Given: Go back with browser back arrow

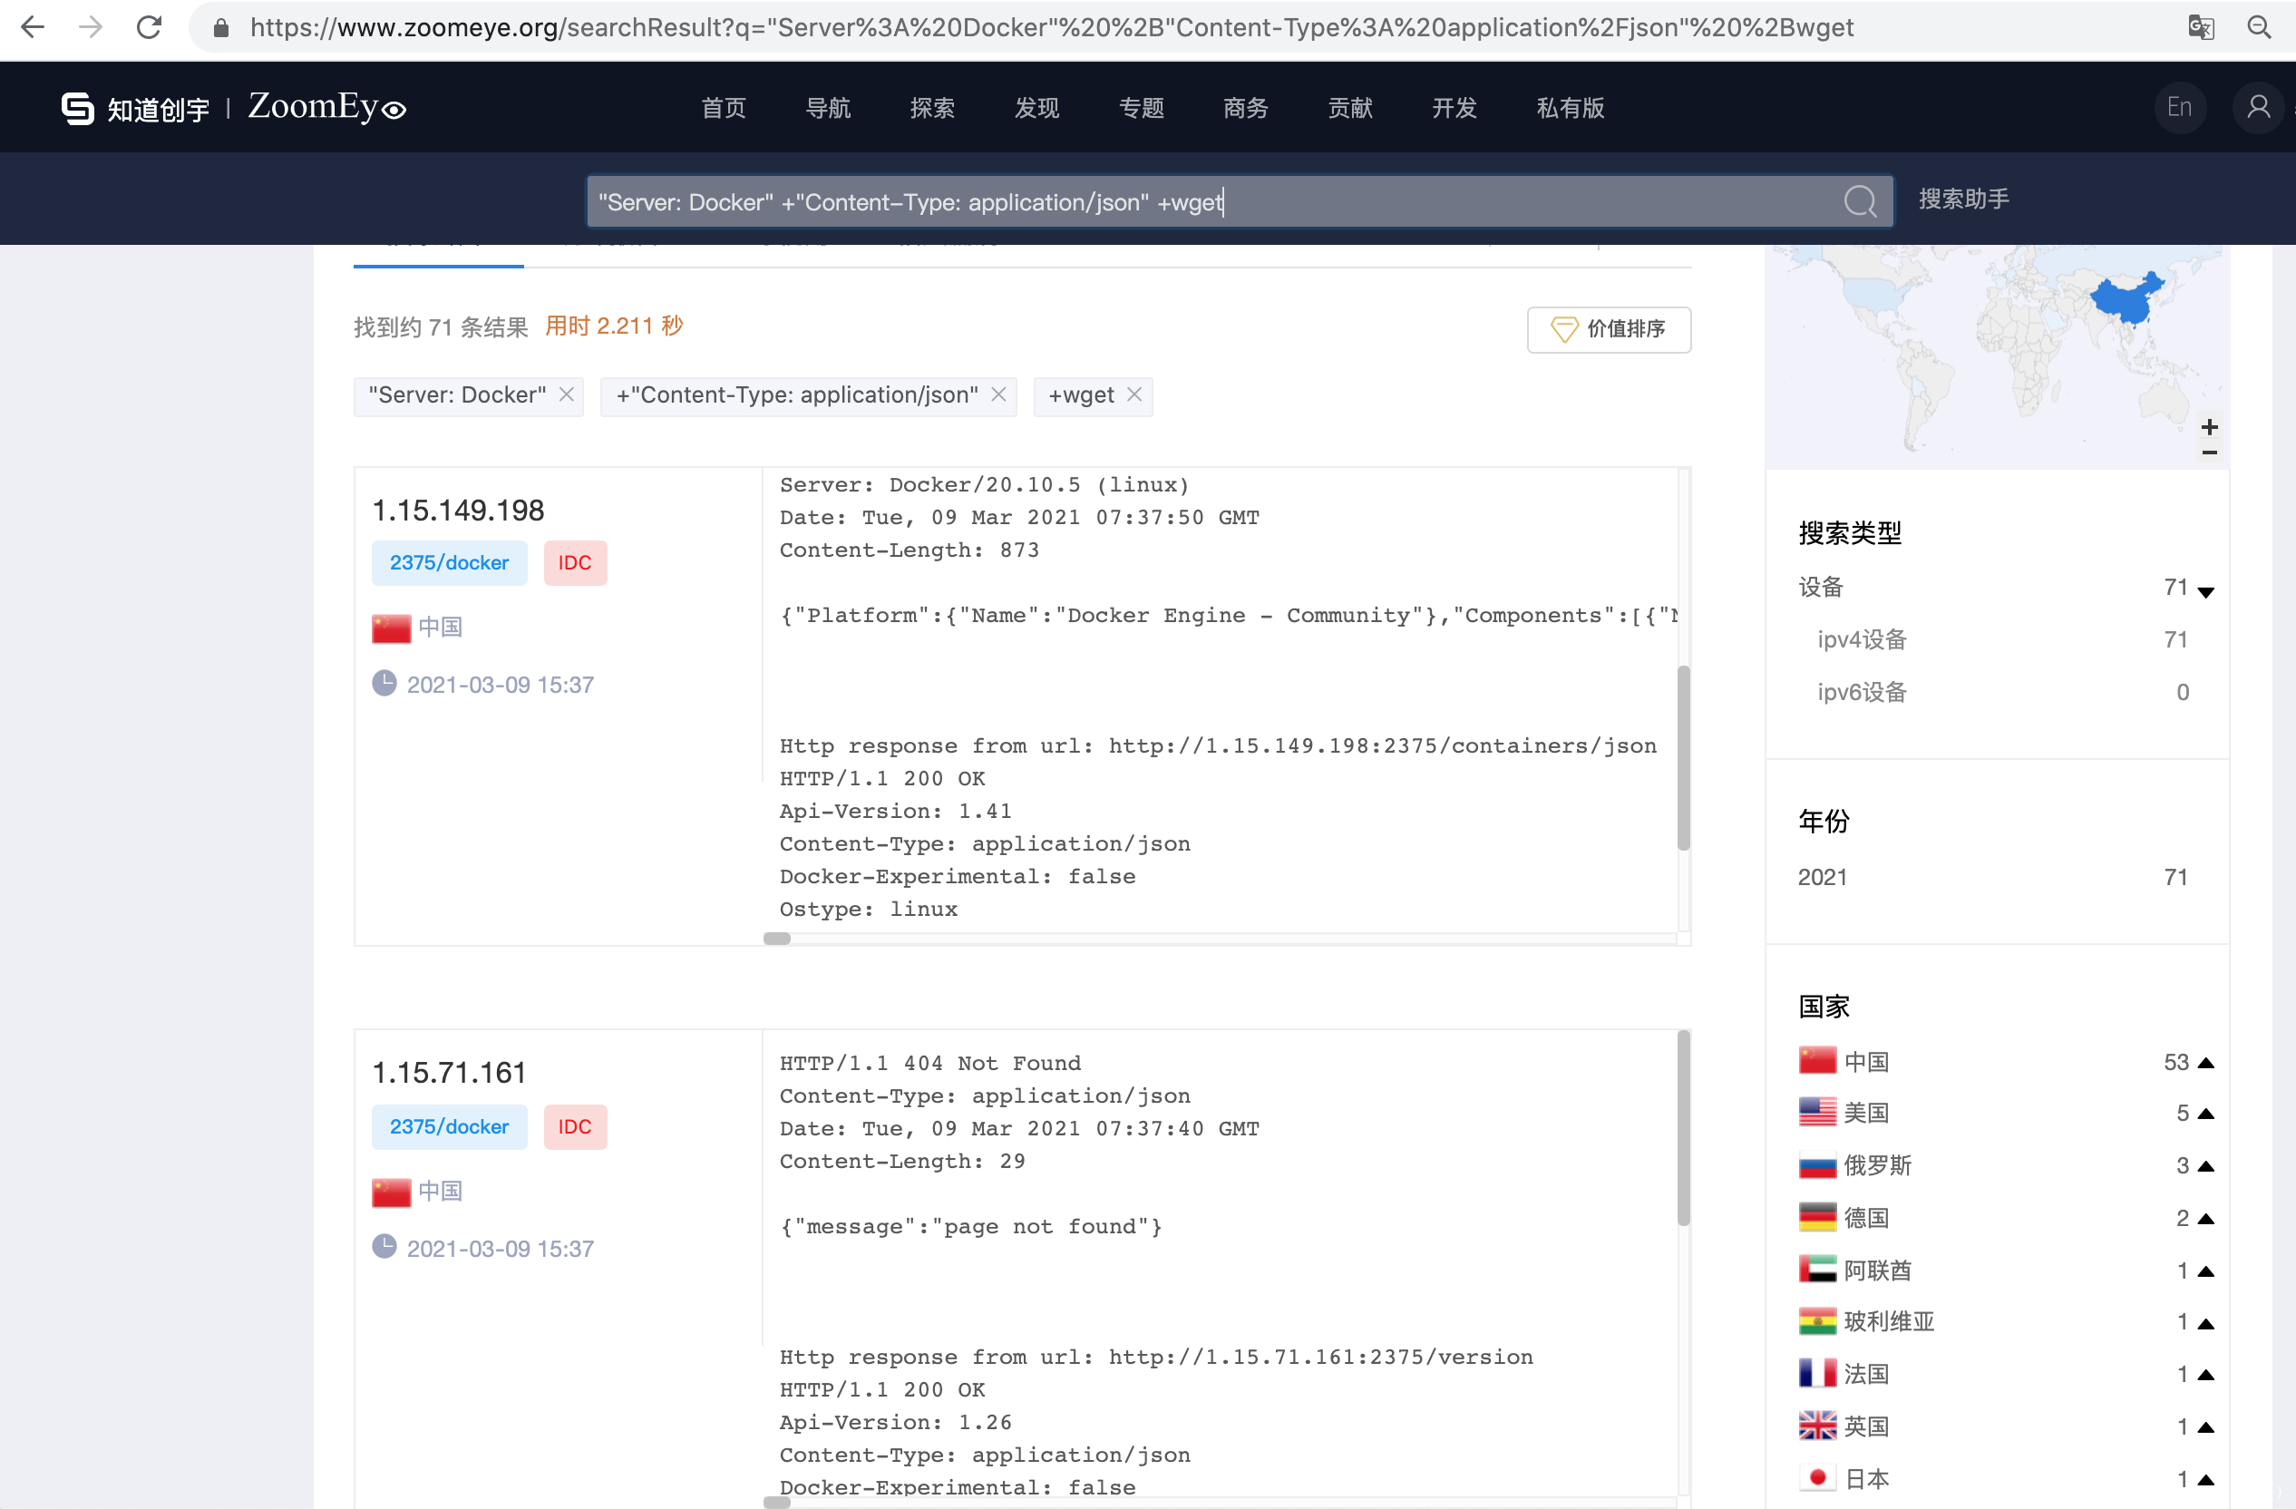Looking at the screenshot, I should (x=33, y=27).
